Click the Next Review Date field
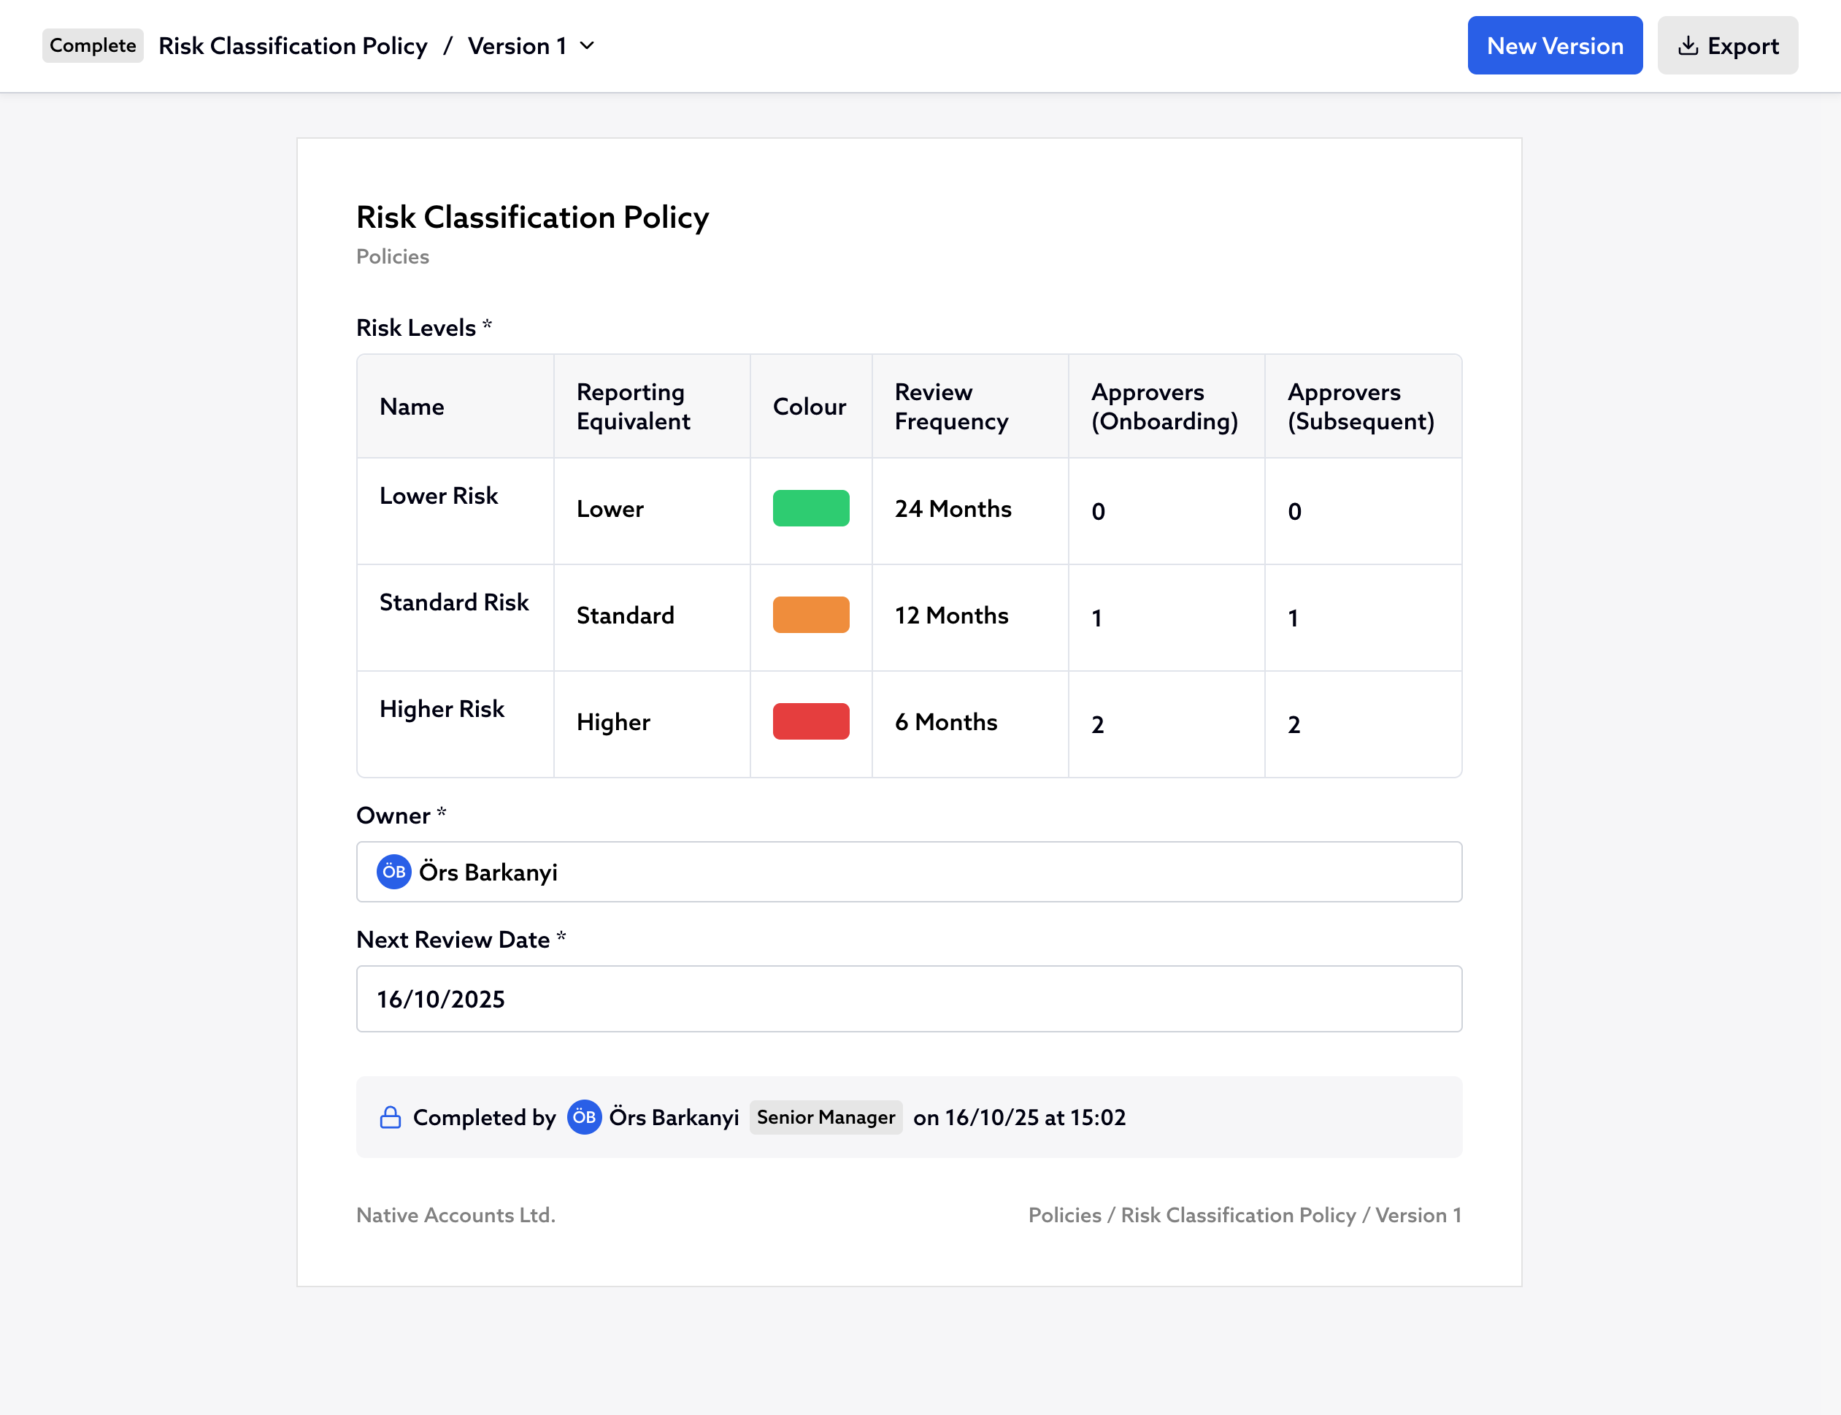Image resolution: width=1841 pixels, height=1415 pixels. 908,999
